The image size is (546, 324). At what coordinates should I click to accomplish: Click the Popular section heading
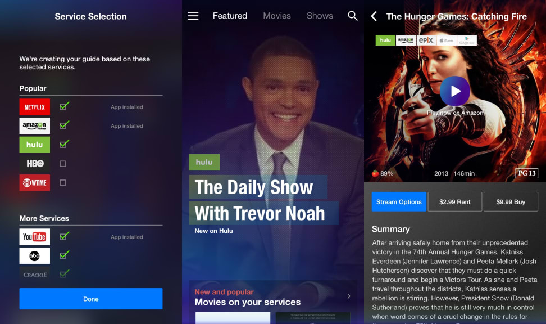click(x=33, y=88)
